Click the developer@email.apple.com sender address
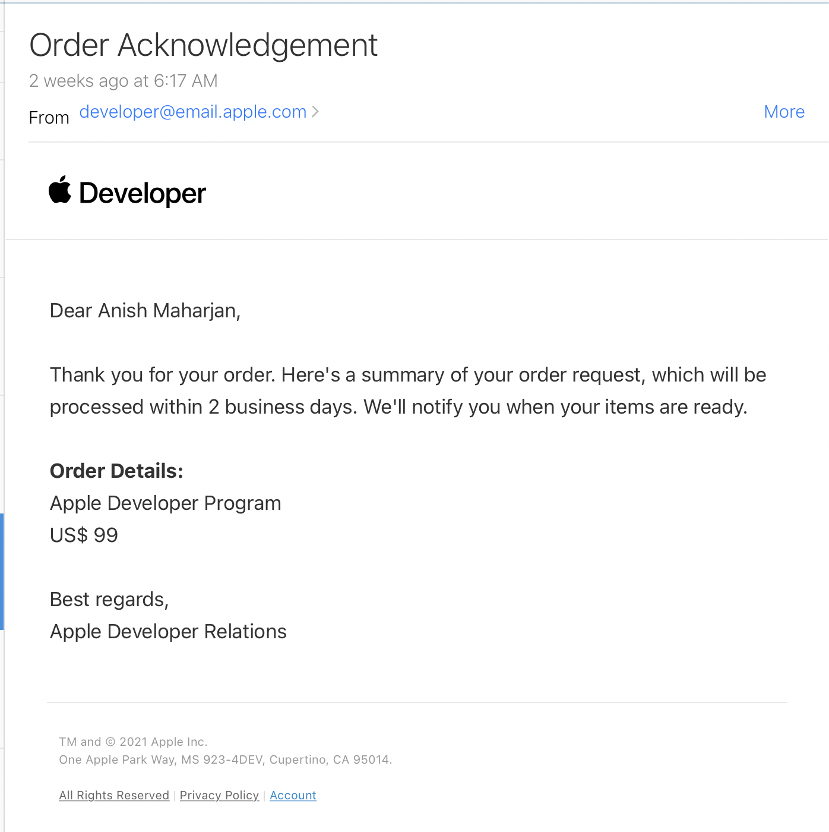This screenshot has width=829, height=832. coord(193,112)
